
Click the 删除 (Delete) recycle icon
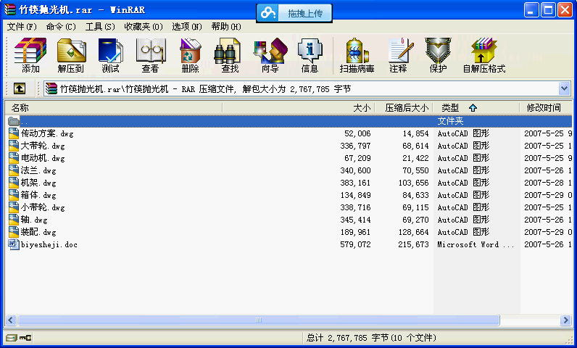(x=190, y=51)
